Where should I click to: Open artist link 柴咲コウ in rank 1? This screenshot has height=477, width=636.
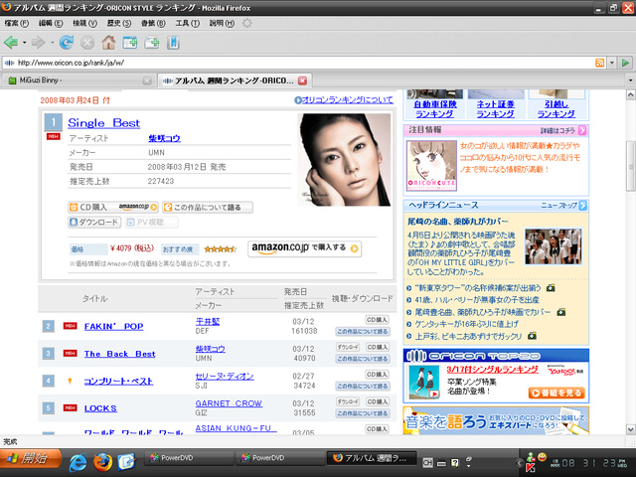point(164,138)
